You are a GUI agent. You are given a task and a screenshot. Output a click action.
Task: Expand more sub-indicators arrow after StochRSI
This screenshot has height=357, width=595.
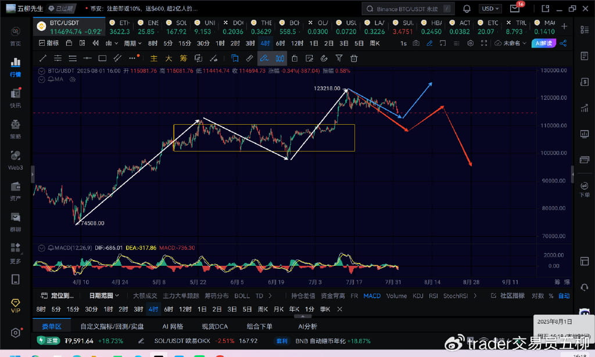pos(475,295)
